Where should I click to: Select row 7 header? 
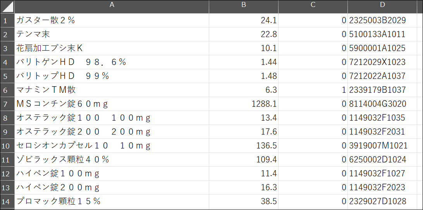[x=7, y=104]
